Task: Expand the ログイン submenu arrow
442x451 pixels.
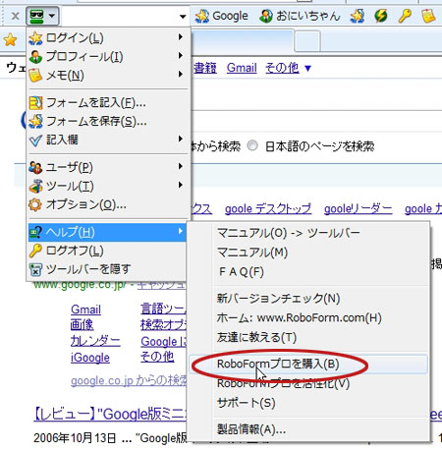Action: coord(181,37)
